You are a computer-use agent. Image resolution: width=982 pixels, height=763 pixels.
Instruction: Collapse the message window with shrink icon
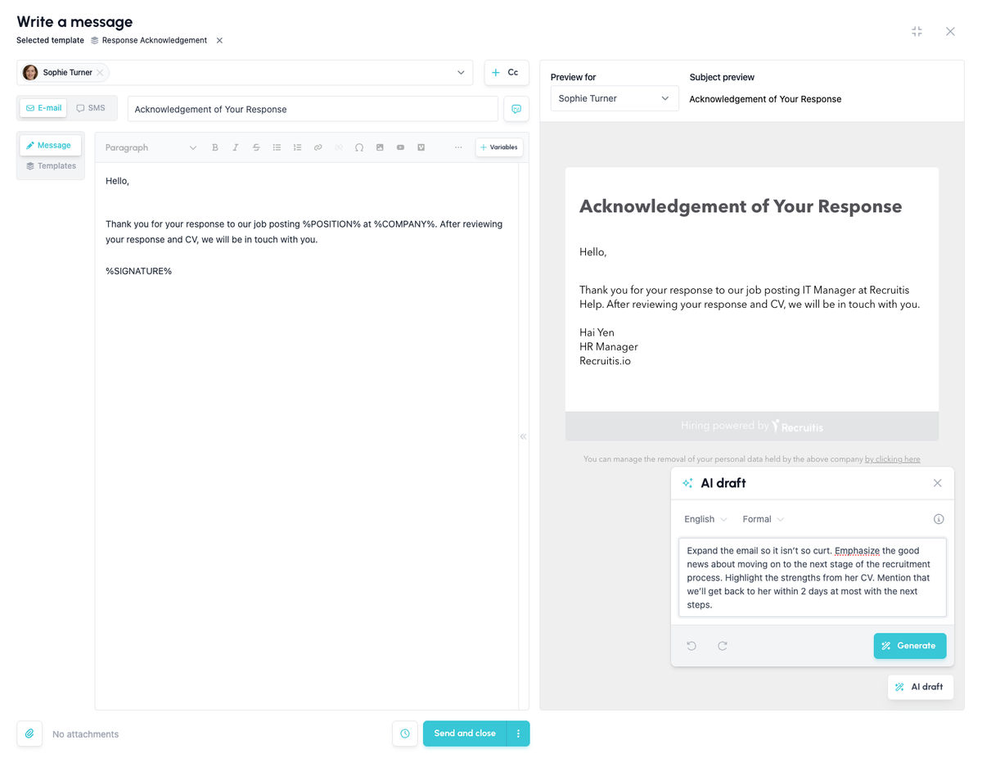917,31
